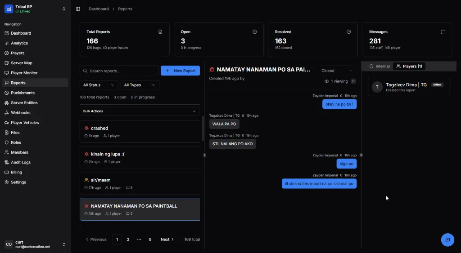461x253 pixels.
Task: Switch to the Internal tab
Action: tap(379, 67)
